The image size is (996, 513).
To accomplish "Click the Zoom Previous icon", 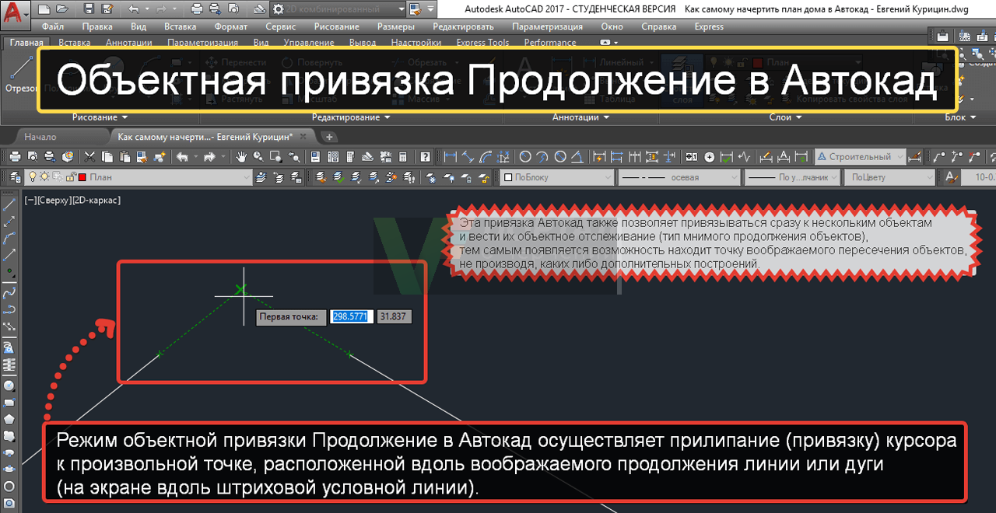I will 293,156.
